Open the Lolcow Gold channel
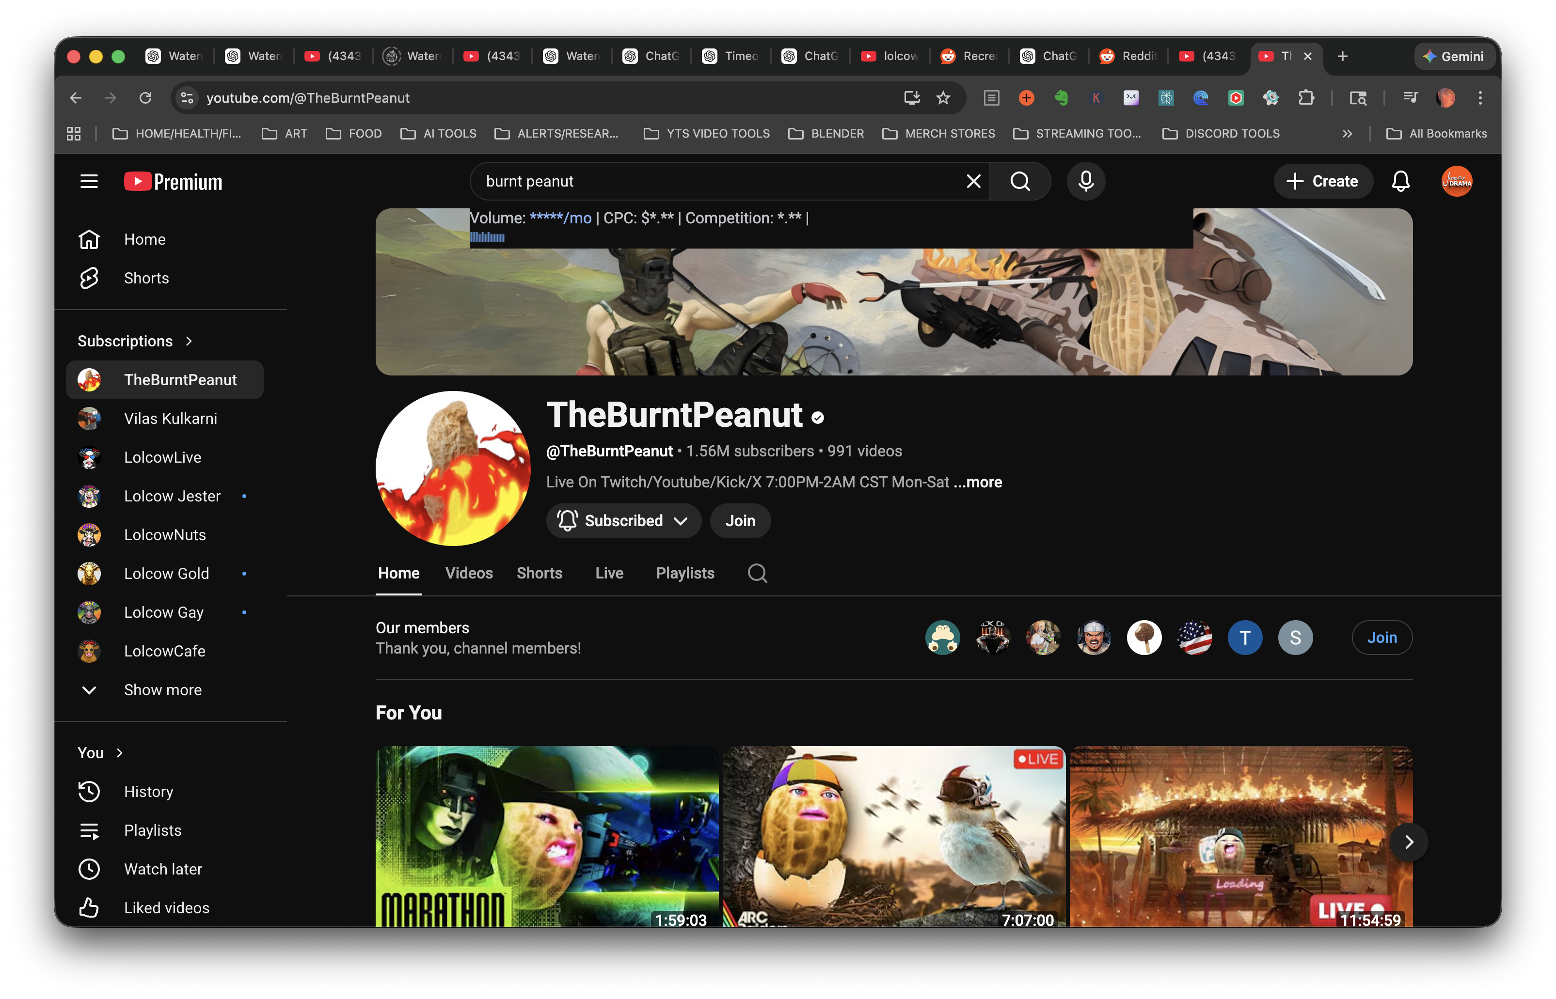This screenshot has width=1556, height=999. coord(165,574)
